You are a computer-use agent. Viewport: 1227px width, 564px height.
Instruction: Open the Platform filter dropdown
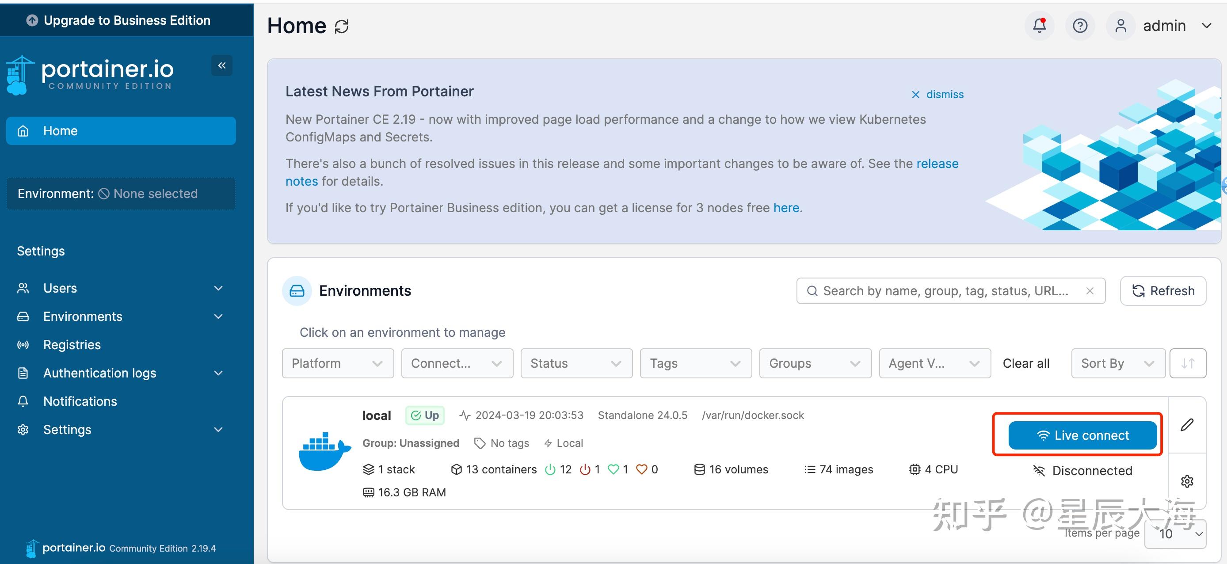point(337,363)
